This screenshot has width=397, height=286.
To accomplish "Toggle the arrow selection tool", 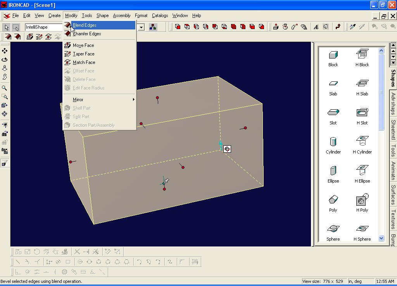I will [6, 27].
